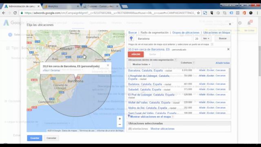The width and height of the screenshot is (261, 147).
Task: Click the Barcelona label on the map
Action: [75, 81]
